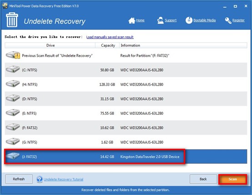Click the Back button
This screenshot has width=252, height=195.
click(x=203, y=179)
